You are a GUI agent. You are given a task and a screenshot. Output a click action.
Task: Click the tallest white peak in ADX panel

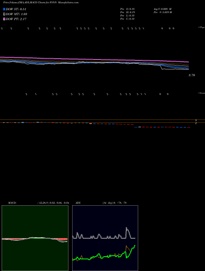(127, 228)
